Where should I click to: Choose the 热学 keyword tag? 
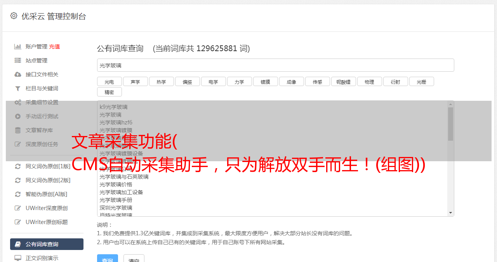click(162, 81)
